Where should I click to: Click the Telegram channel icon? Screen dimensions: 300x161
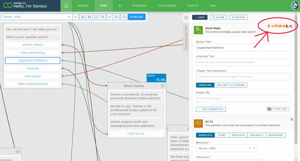tap(273, 26)
